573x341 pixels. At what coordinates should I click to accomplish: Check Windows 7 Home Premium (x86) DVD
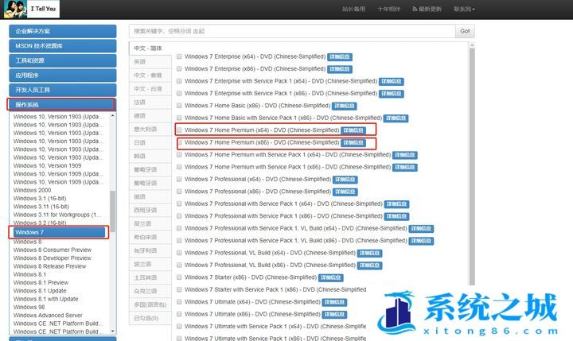[179, 142]
